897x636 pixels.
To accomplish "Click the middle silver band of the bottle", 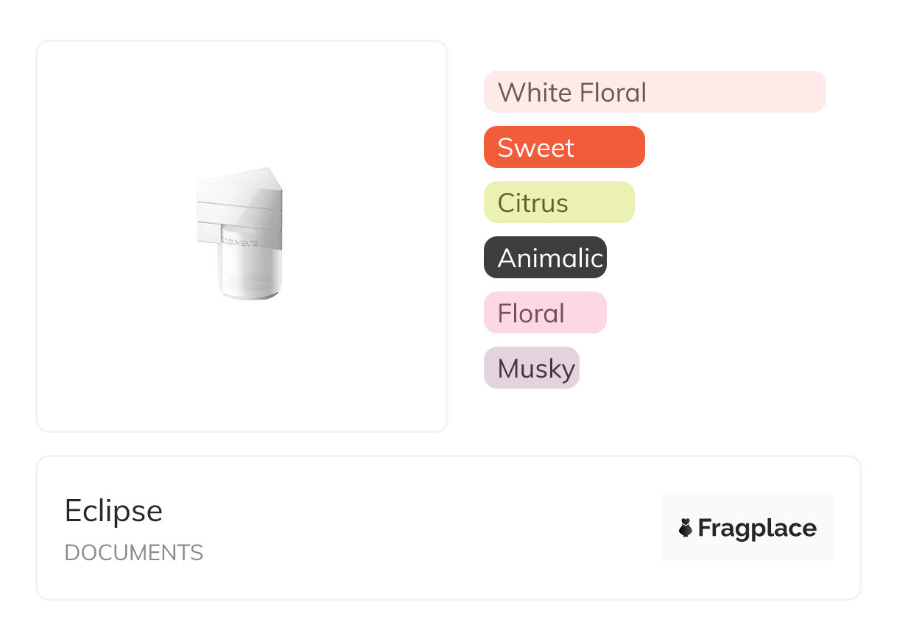I will (240, 215).
